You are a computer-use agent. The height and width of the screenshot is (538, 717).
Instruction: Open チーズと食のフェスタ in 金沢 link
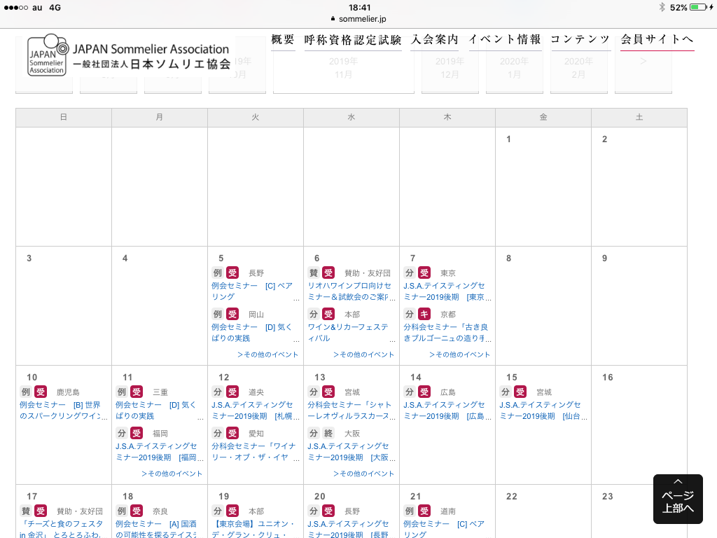[62, 528]
